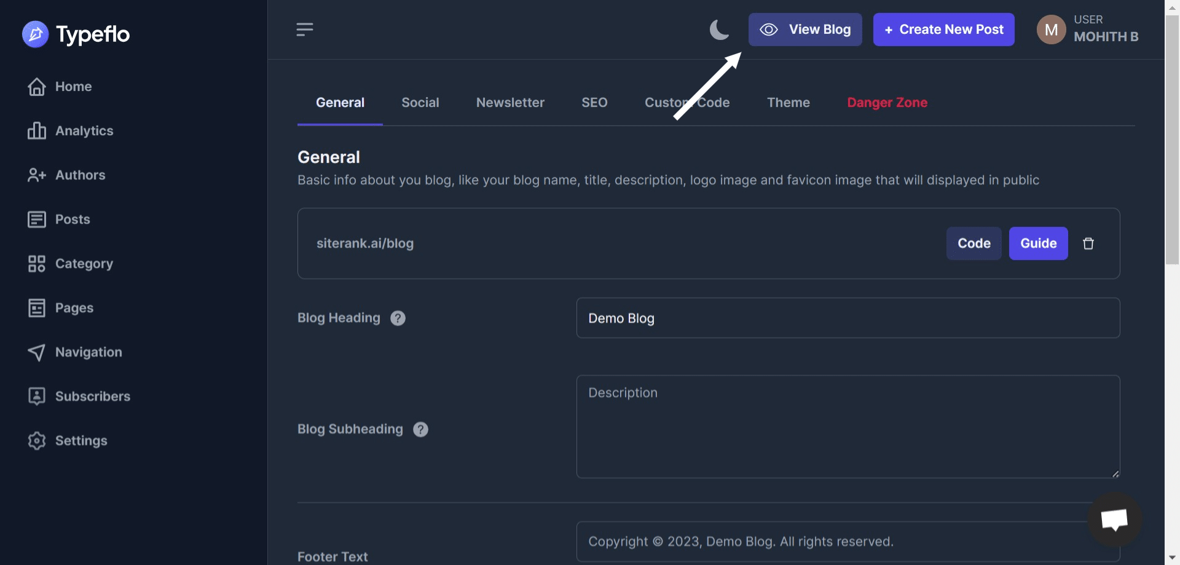Open Home from the sidebar

pos(73,86)
